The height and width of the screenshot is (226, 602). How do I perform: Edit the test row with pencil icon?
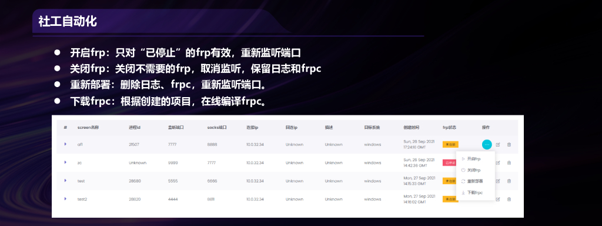pos(498,181)
